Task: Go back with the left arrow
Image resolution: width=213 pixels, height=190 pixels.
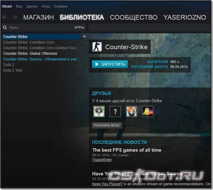Action: click(x=5, y=17)
